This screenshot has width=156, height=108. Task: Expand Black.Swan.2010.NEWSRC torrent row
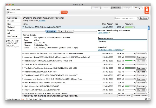click(x=23, y=61)
